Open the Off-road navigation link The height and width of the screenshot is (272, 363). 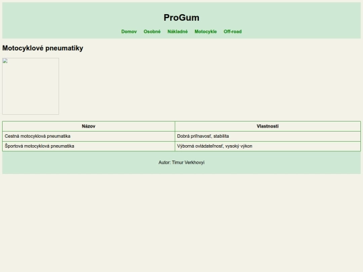tap(233, 32)
